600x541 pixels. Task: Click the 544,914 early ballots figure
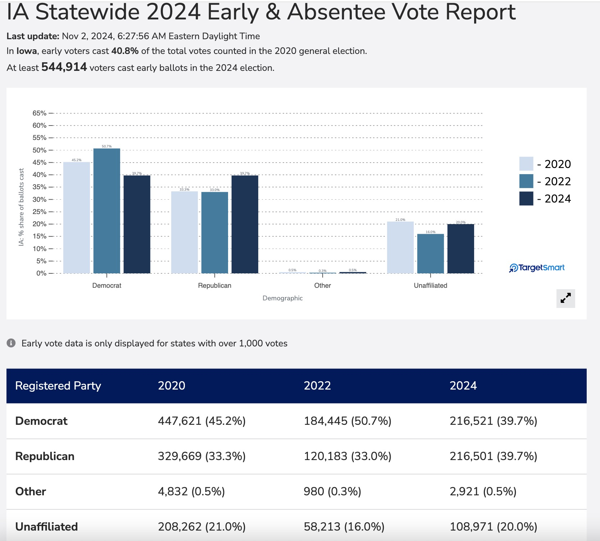tap(64, 67)
